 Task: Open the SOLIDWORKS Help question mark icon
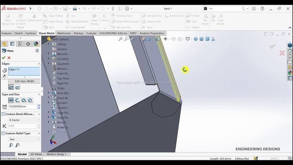coord(262,9)
